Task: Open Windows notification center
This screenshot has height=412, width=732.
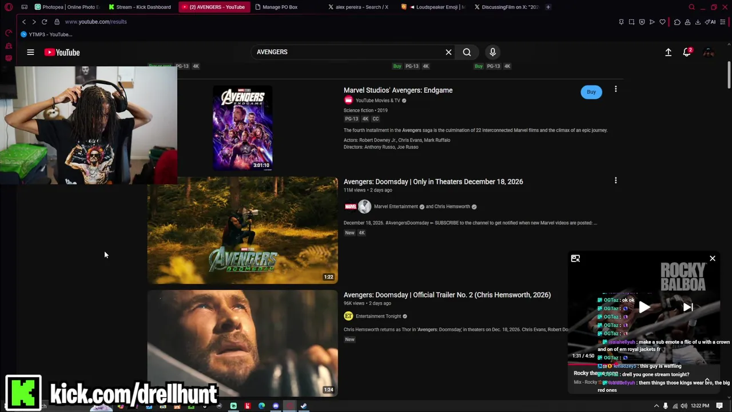Action: point(719,406)
